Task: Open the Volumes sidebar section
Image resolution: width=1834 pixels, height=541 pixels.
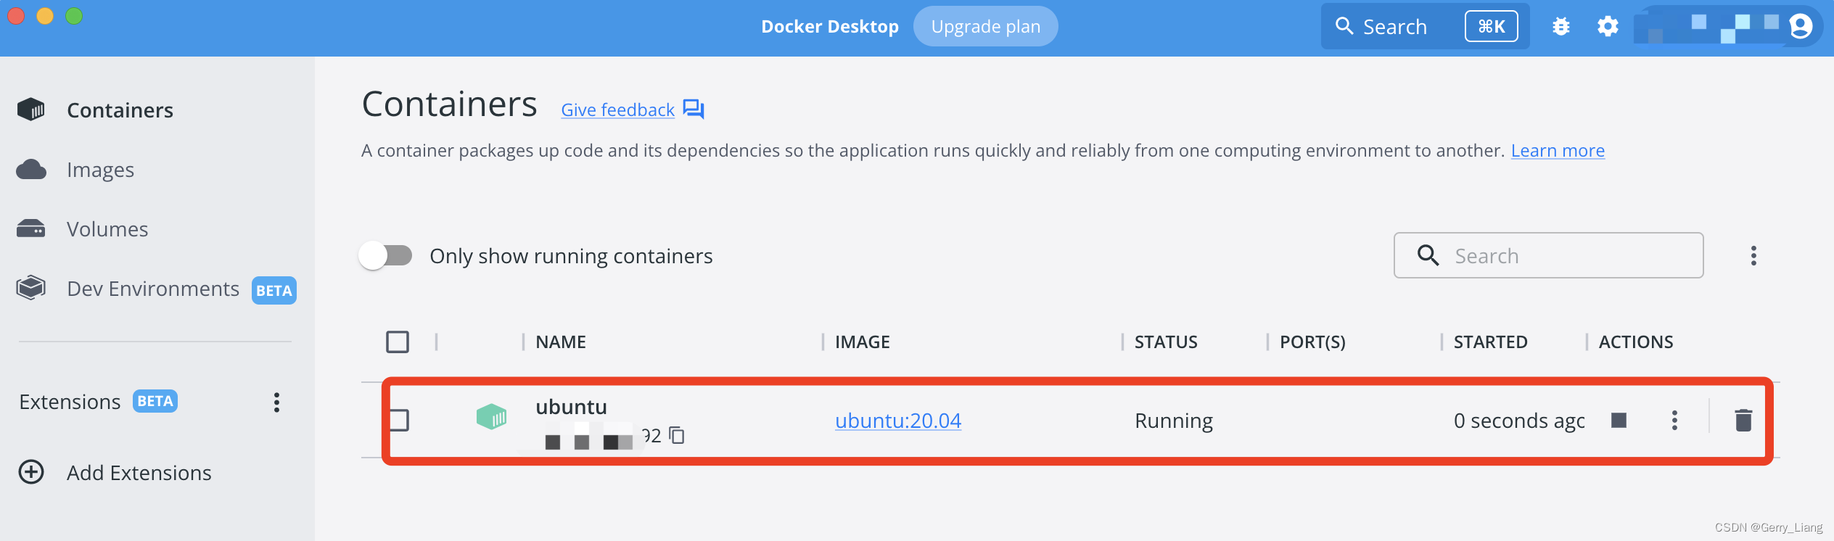Action: click(x=107, y=229)
